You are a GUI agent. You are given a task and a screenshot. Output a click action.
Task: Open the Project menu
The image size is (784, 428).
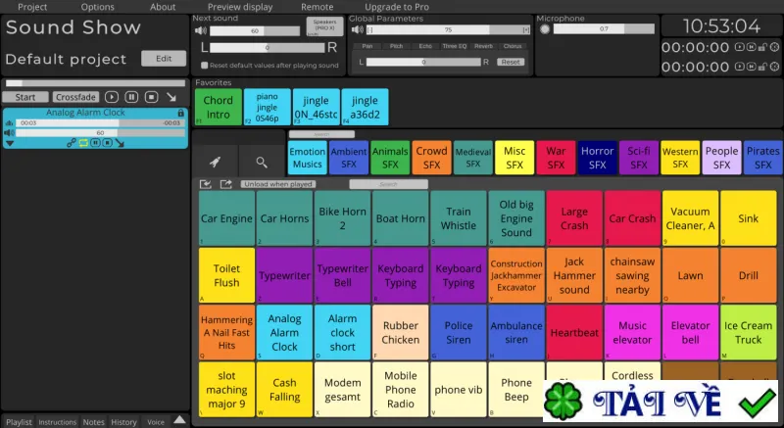[x=32, y=7]
